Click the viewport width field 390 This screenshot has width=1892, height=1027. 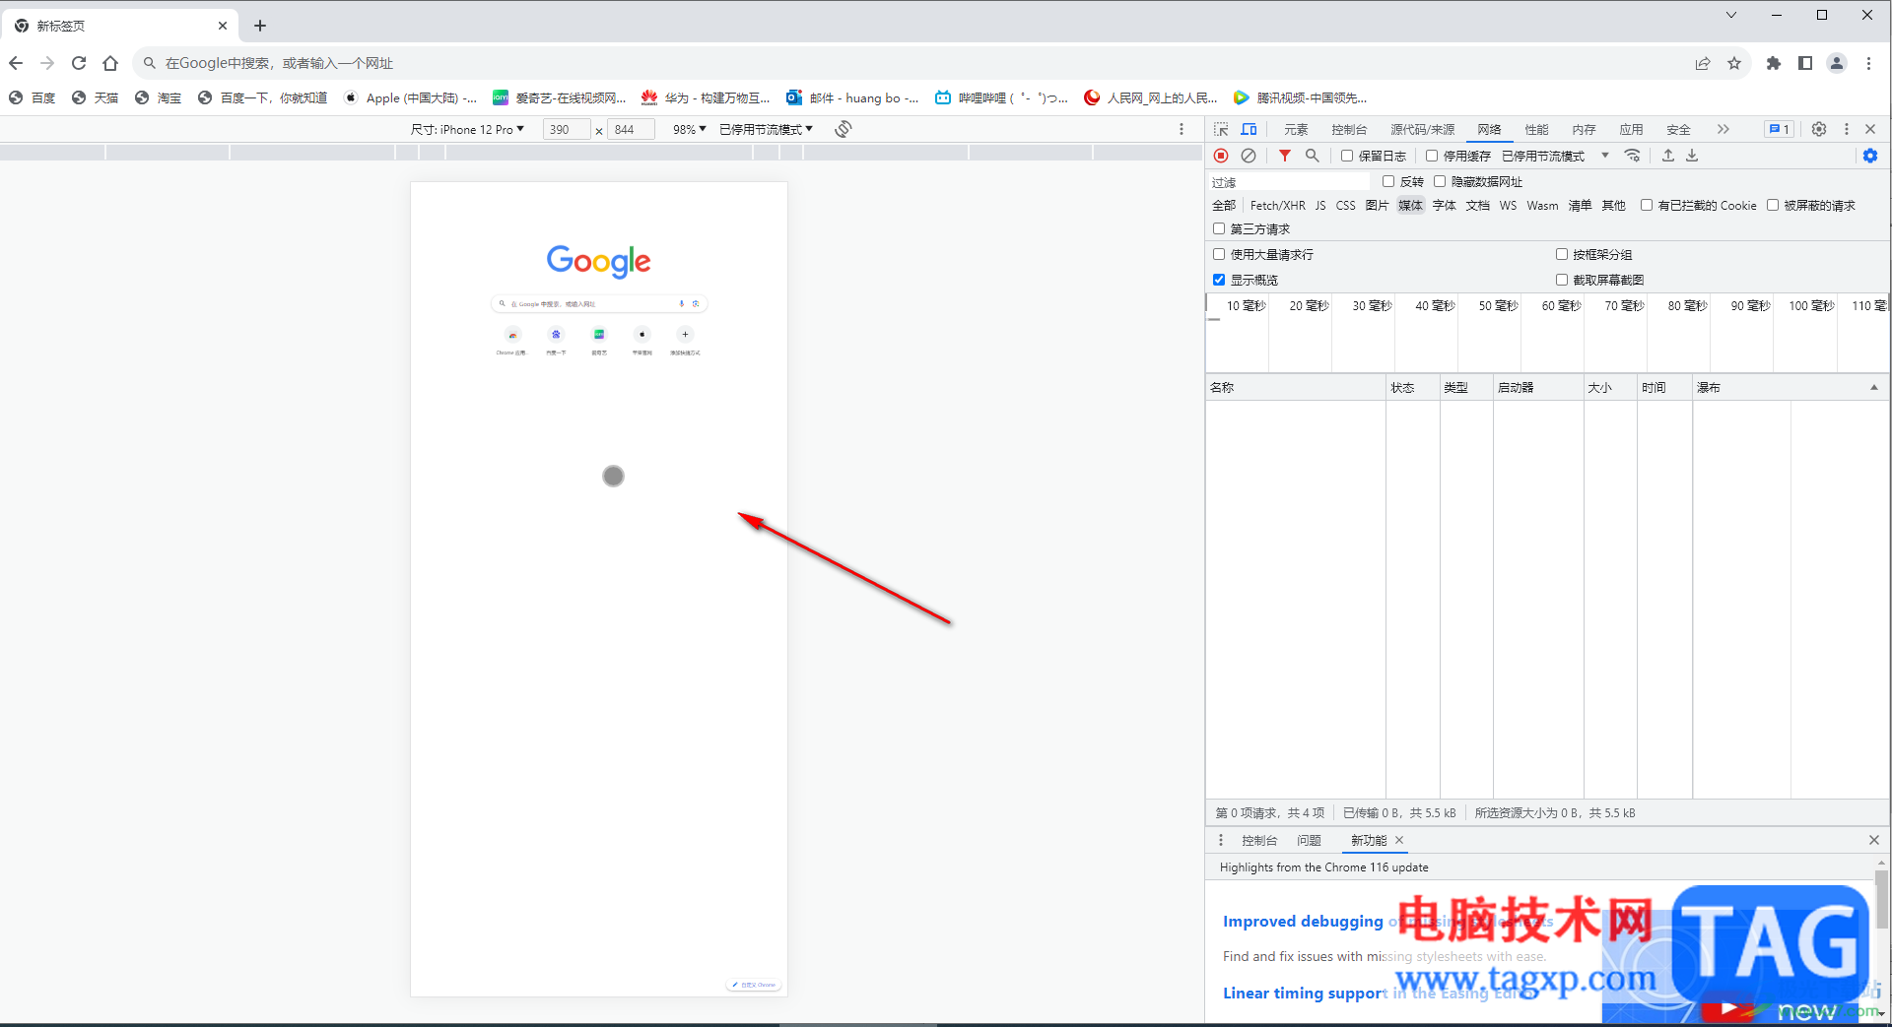point(567,129)
